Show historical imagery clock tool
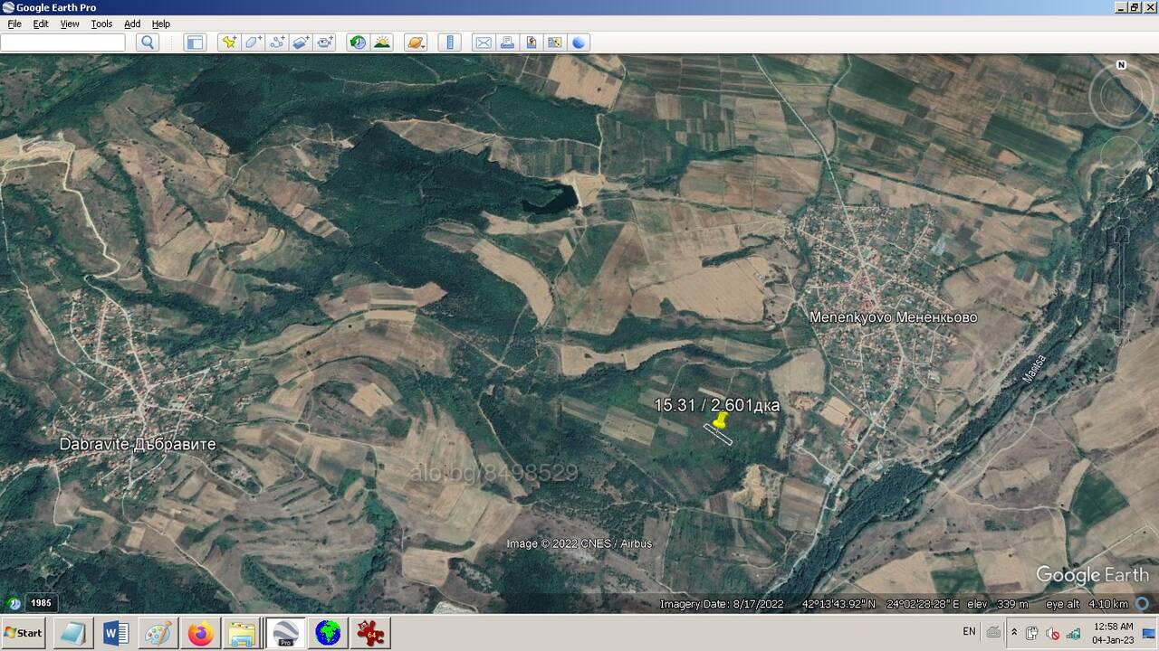This screenshot has width=1159, height=651. tap(359, 42)
